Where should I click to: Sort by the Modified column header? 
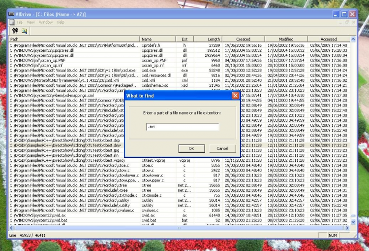tap(286, 39)
